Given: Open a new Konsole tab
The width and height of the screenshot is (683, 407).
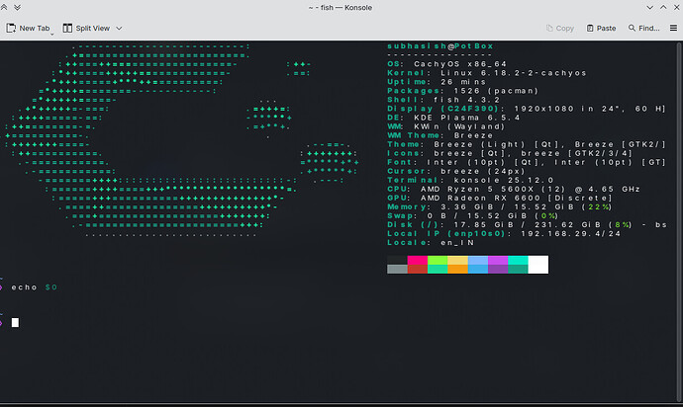Looking at the screenshot, I should (x=28, y=29).
